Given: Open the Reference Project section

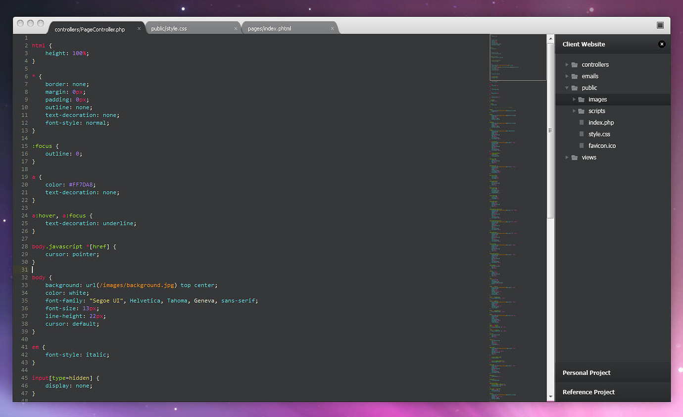Looking at the screenshot, I should point(589,392).
